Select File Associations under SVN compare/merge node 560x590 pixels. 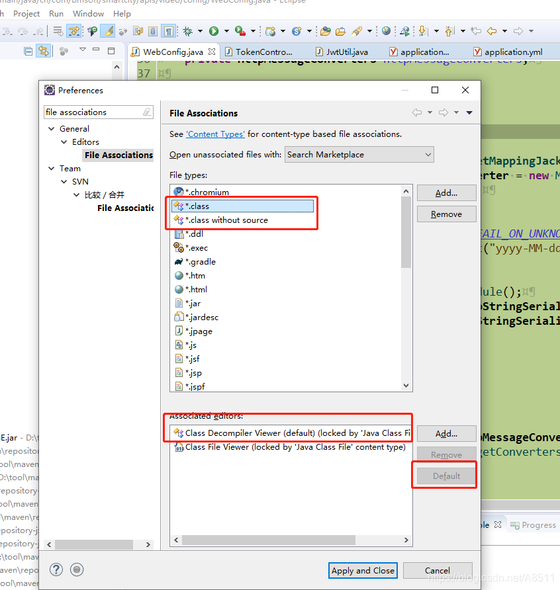[x=125, y=208]
